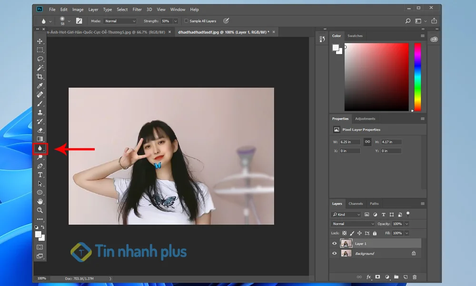The height and width of the screenshot is (286, 476).
Task: Open the Opacity dropdown in Layers panel
Action: point(406,224)
